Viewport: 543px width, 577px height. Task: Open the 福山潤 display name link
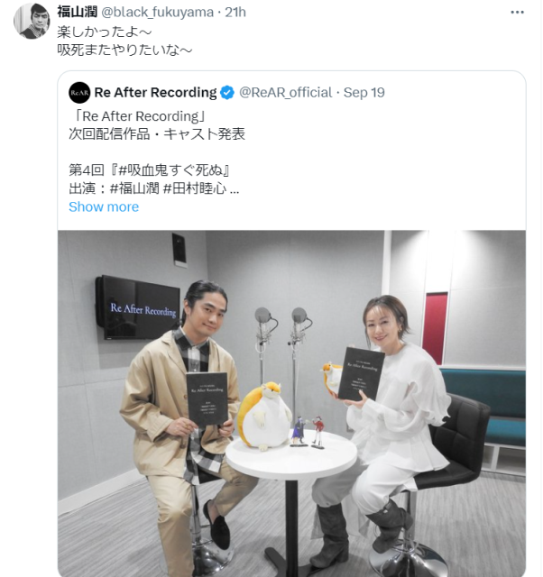[x=78, y=12]
